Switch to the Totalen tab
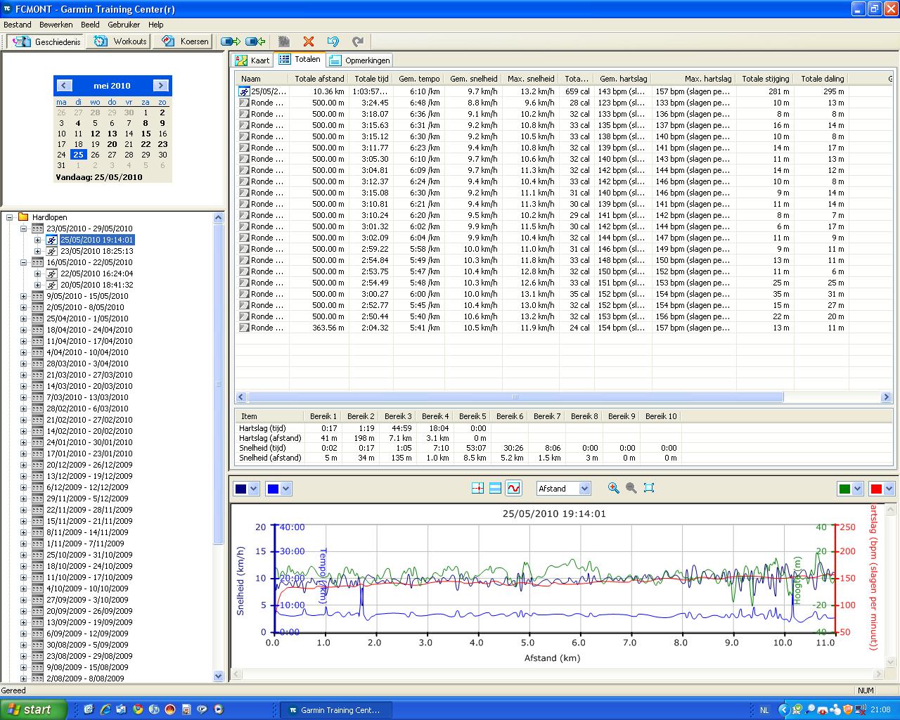 pos(300,59)
